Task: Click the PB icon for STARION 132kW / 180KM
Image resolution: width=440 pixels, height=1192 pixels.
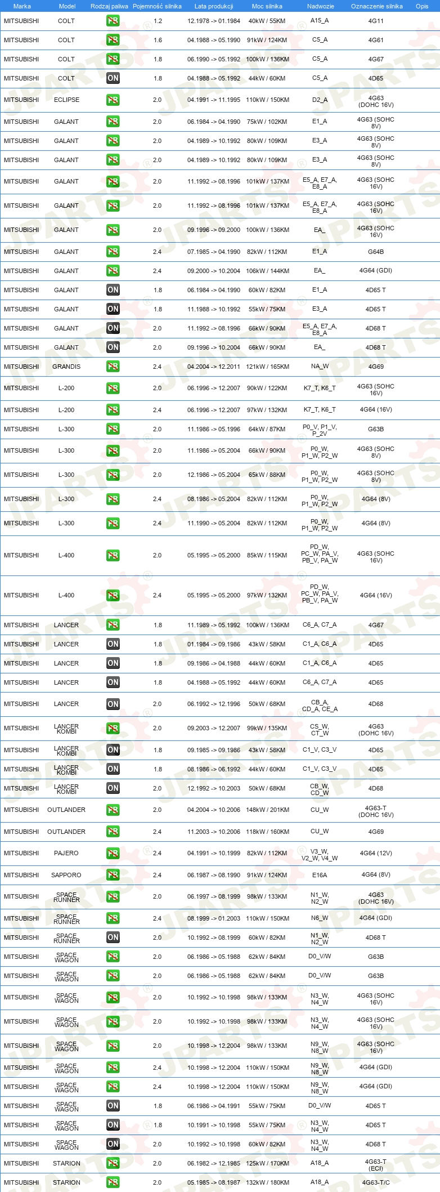Action: click(113, 1182)
